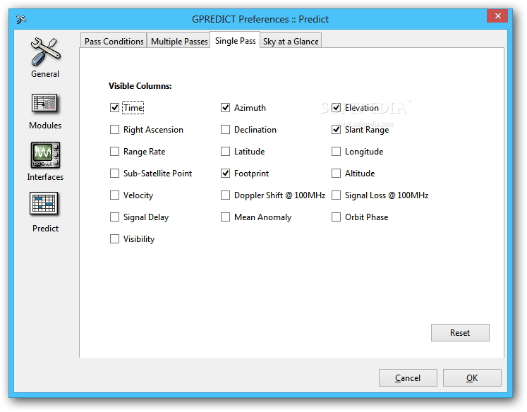Open the Modules preferences section
527x412 pixels.
[x=45, y=111]
